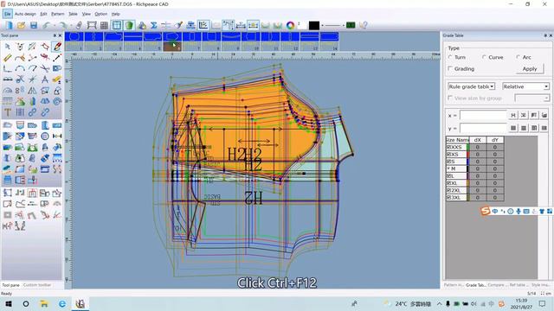Select the Turn type radio button

point(450,57)
